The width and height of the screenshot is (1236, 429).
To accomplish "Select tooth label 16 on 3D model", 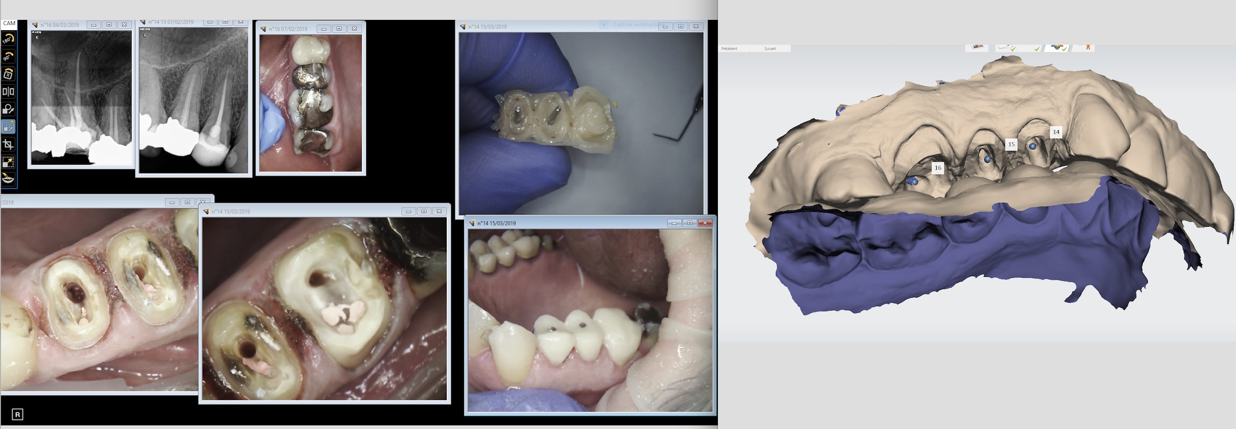I will tap(938, 168).
